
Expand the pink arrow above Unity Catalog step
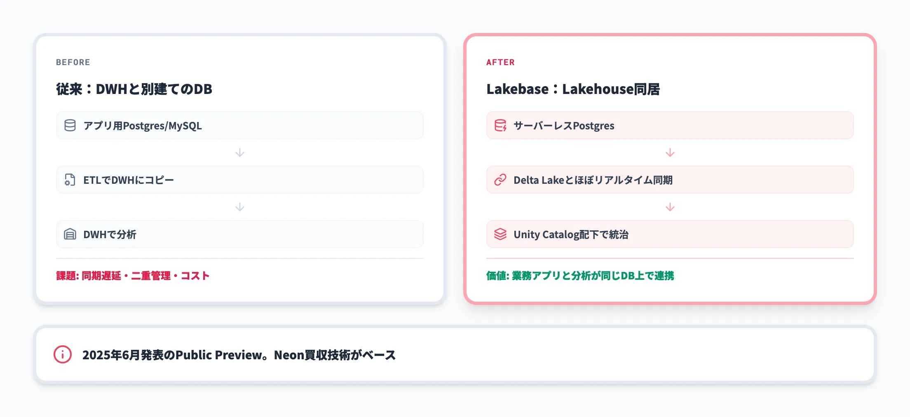click(670, 207)
